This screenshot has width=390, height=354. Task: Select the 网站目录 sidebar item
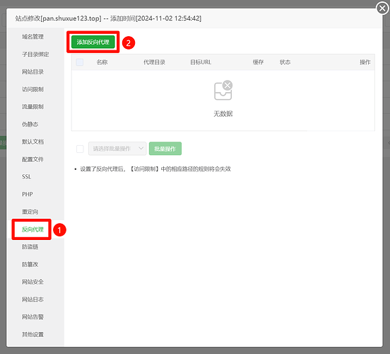pyautogui.click(x=32, y=72)
